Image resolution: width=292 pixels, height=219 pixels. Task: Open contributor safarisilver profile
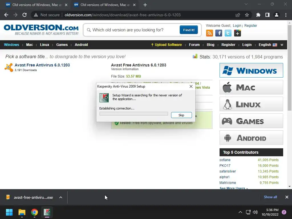228,171
